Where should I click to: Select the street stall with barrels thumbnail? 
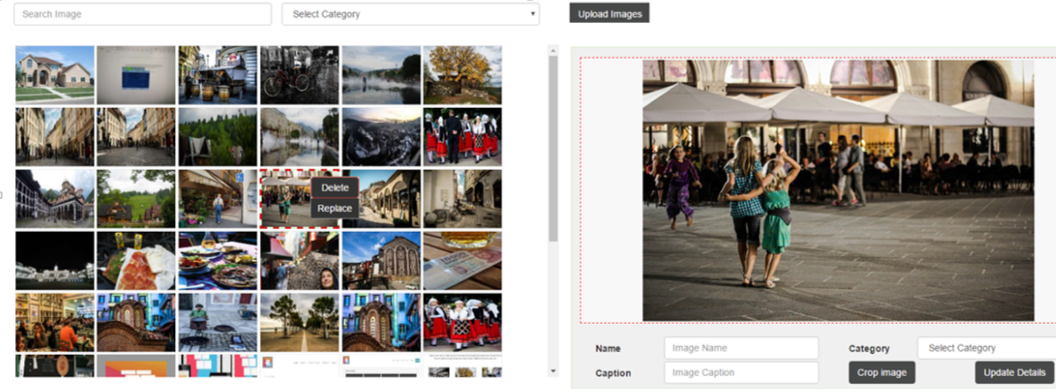tap(218, 75)
